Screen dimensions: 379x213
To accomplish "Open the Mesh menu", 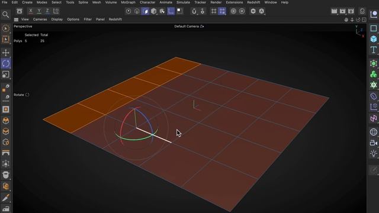I will tap(97, 2).
